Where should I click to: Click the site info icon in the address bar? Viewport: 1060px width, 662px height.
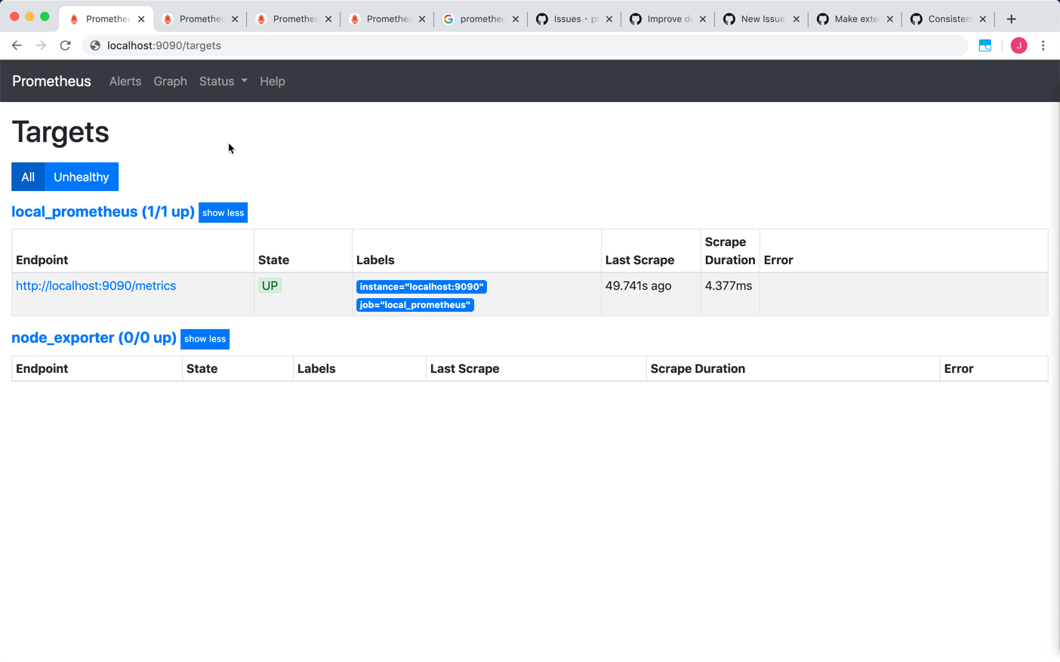click(x=95, y=45)
